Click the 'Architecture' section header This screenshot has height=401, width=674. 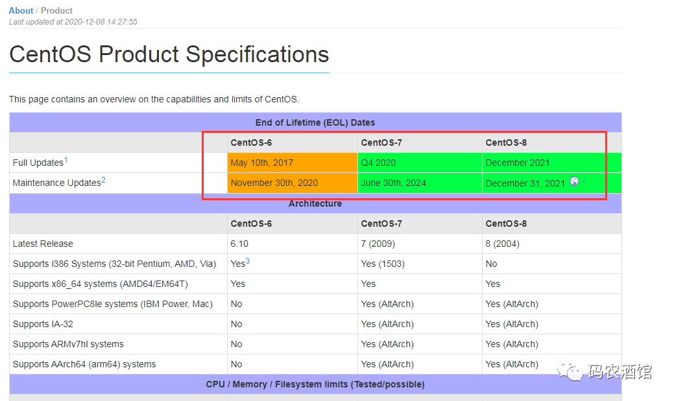[x=315, y=203]
